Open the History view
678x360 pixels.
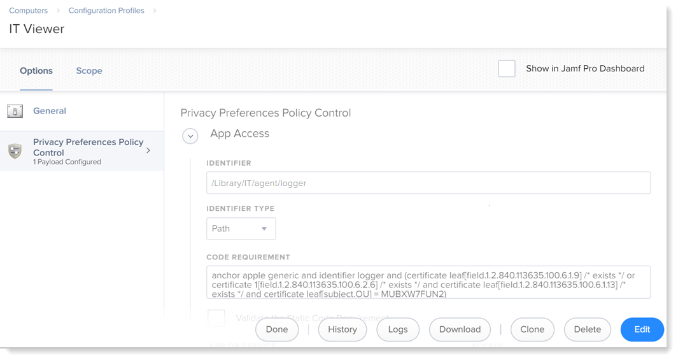coord(343,329)
